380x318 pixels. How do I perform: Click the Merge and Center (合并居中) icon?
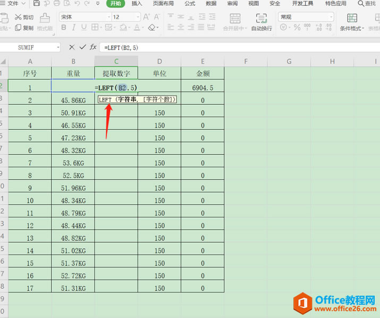[235, 19]
